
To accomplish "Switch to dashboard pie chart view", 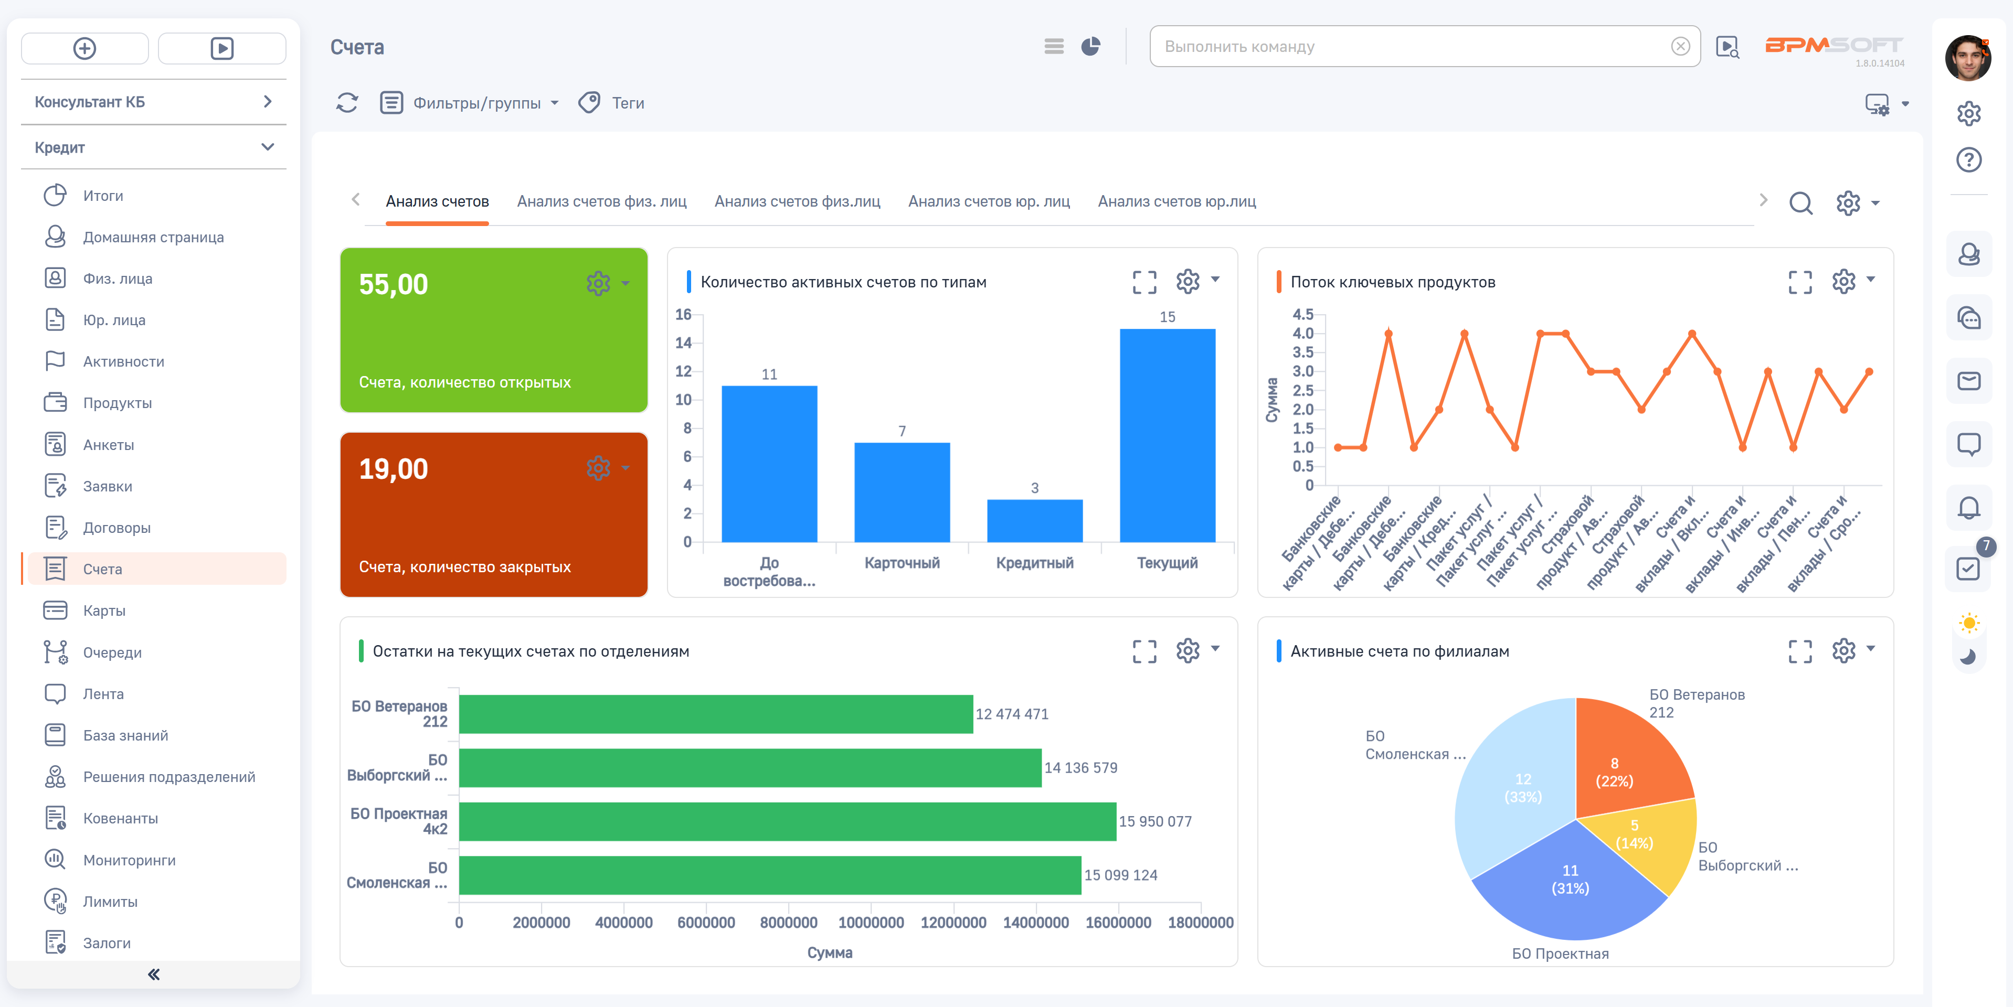I will click(1090, 47).
